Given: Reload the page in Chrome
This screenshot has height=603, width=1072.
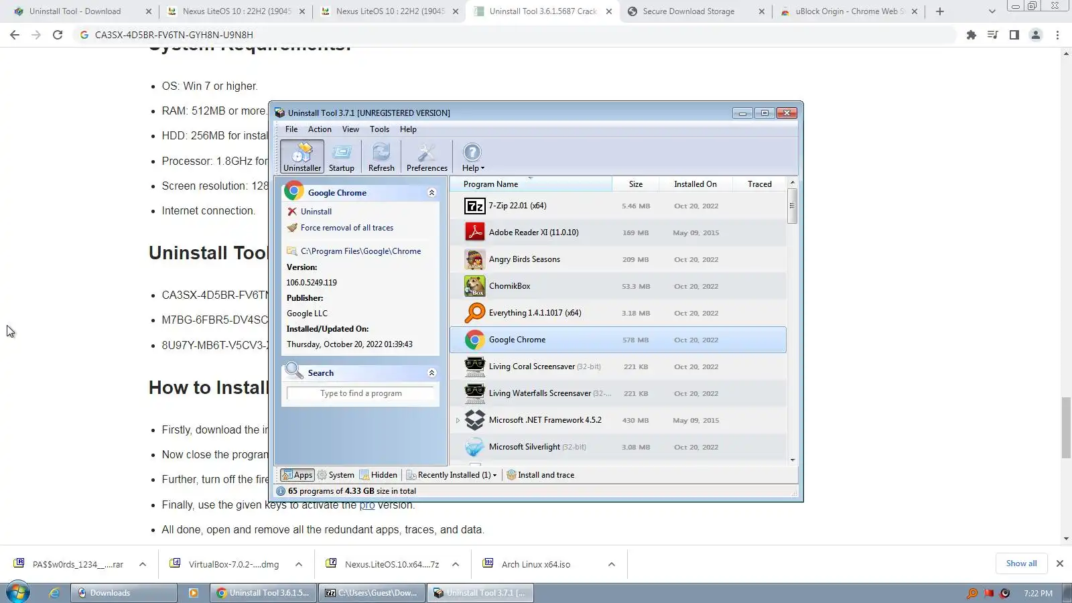Looking at the screenshot, I should (x=58, y=35).
